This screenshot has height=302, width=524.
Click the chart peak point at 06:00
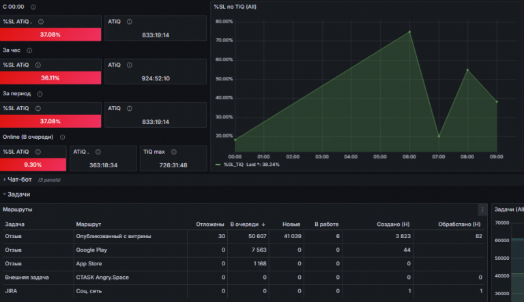click(409, 32)
